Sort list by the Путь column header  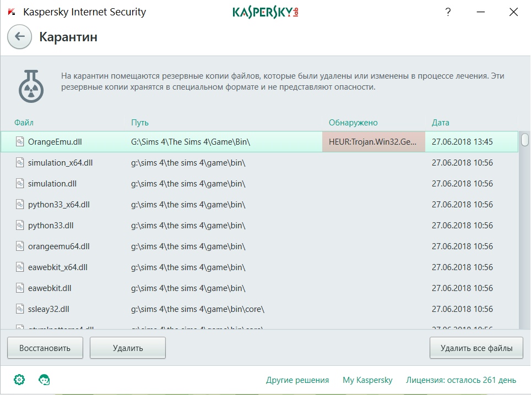(x=140, y=123)
